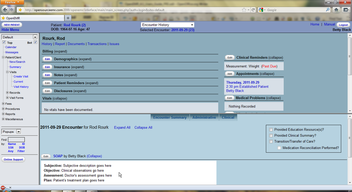Click the Firefox back arrow button
The width and height of the screenshot is (352, 192).
(x=7, y=10)
